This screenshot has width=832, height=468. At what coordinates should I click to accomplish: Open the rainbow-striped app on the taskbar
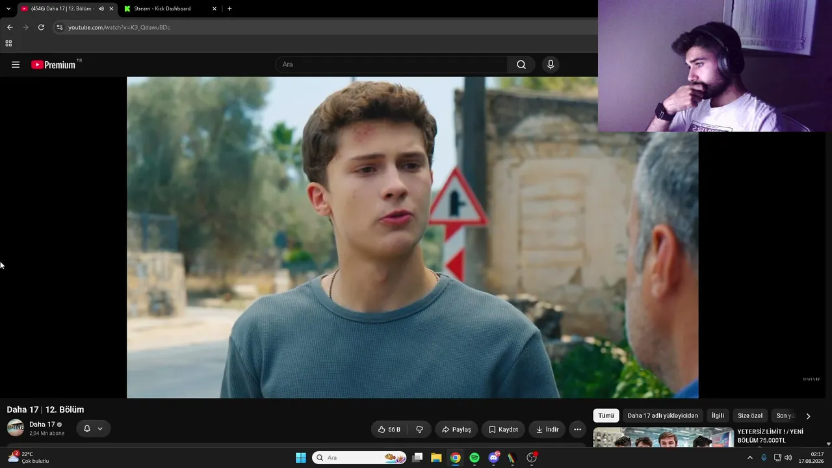click(x=512, y=458)
